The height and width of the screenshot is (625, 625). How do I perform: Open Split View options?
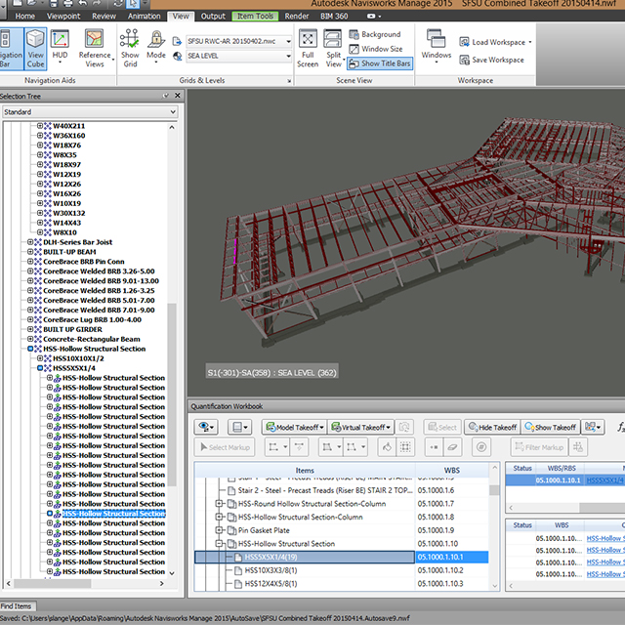point(333,49)
